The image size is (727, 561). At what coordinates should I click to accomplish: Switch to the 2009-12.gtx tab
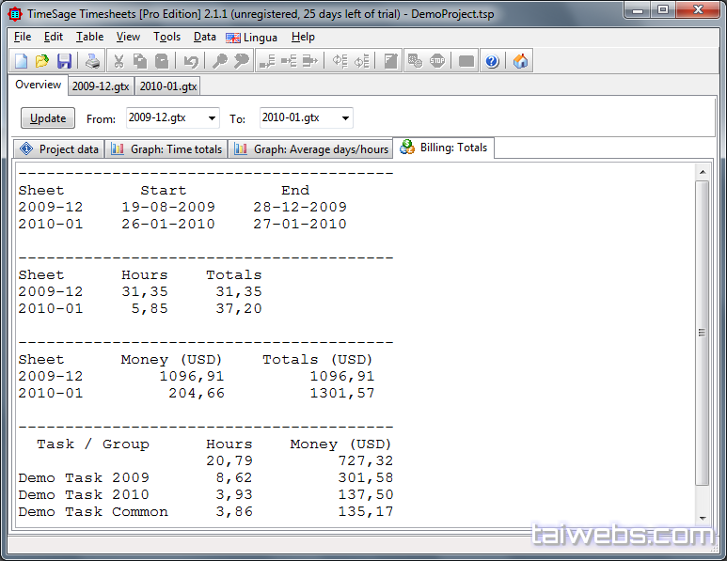tap(101, 86)
